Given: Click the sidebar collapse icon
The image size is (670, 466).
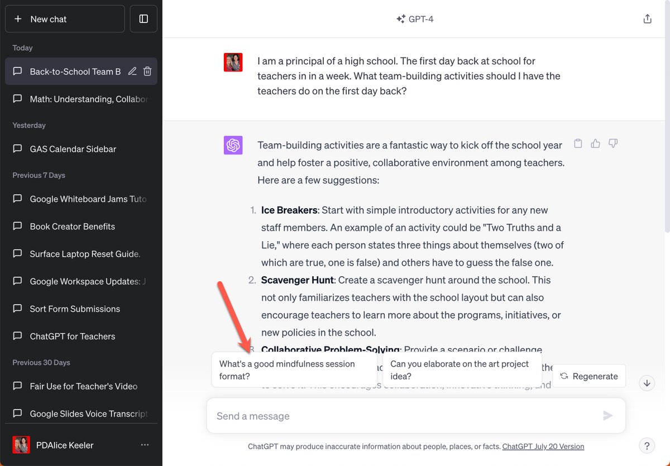Looking at the screenshot, I should 143,19.
